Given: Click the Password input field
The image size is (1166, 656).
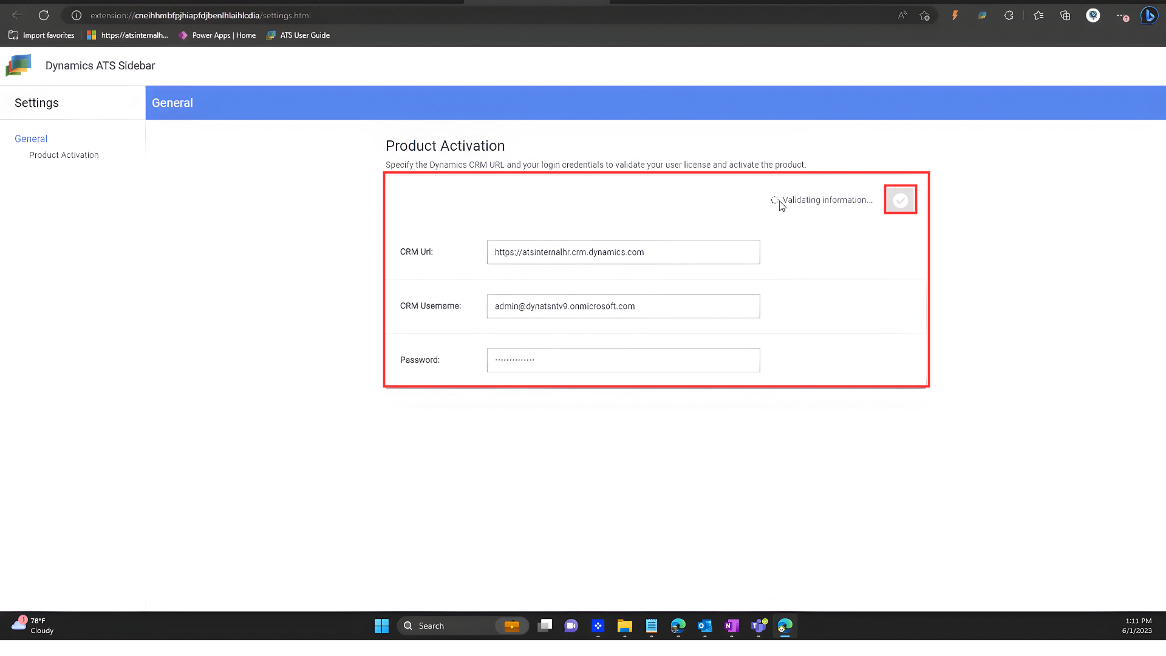Looking at the screenshot, I should coord(623,360).
